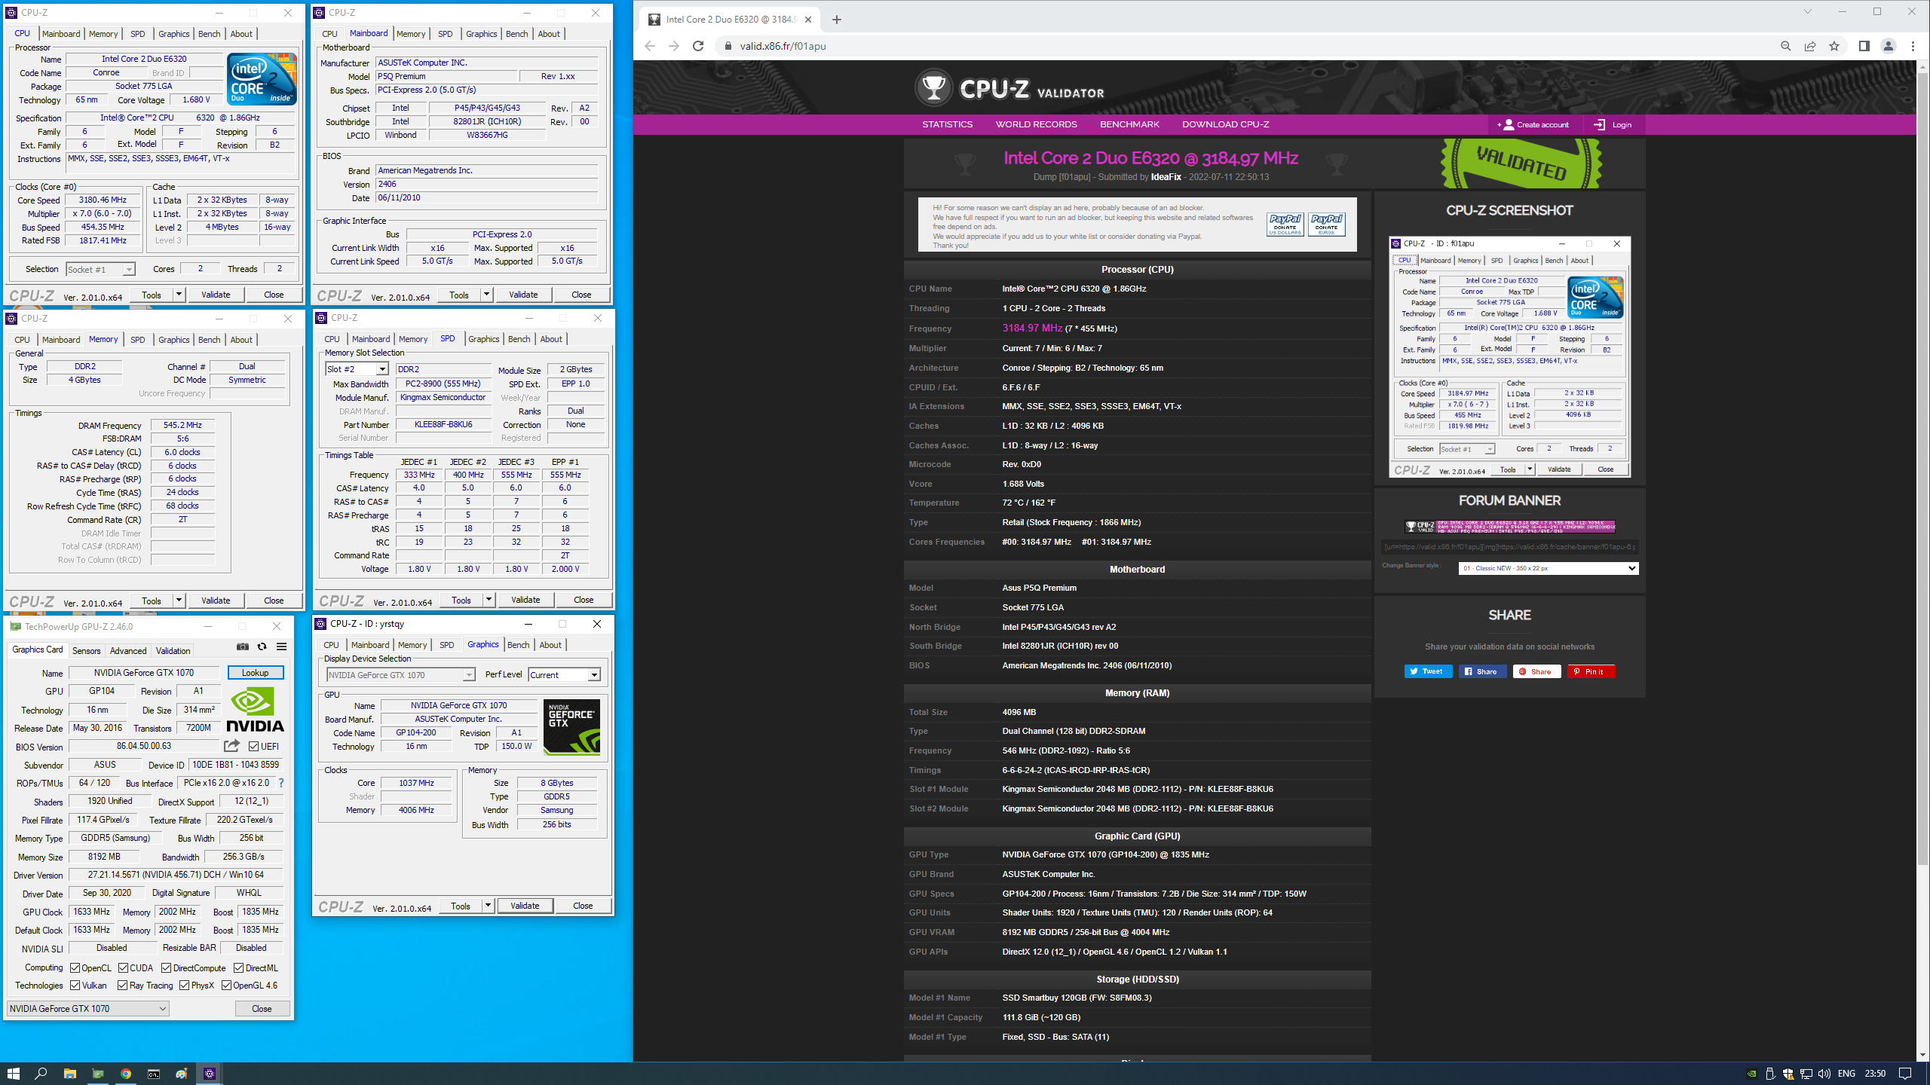Click Windows Security tray icon
This screenshot has width=1930, height=1085.
point(1788,1074)
